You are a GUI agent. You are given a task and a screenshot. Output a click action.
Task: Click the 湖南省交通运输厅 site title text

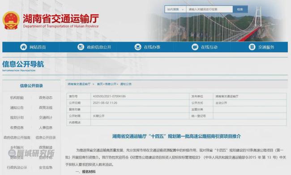click(61, 18)
